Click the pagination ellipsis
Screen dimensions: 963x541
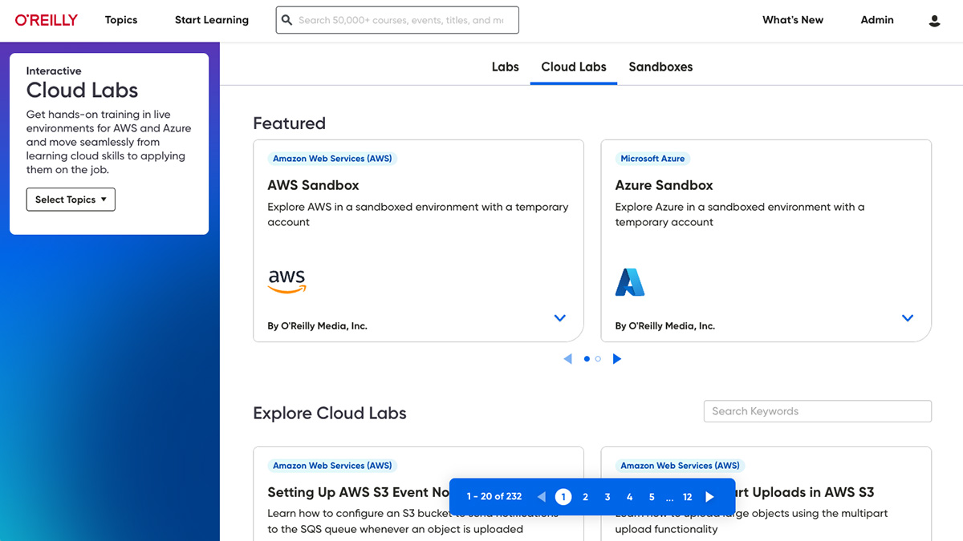(x=670, y=499)
